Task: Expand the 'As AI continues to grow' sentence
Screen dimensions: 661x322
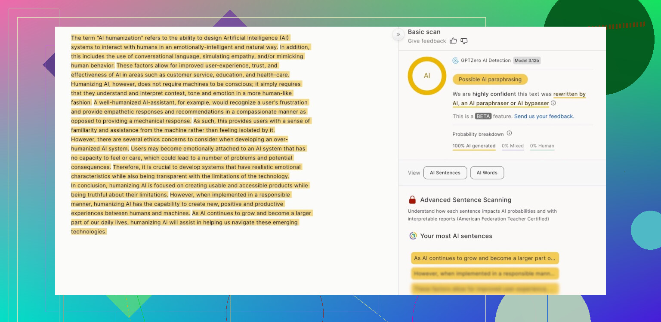Action: click(x=485, y=258)
